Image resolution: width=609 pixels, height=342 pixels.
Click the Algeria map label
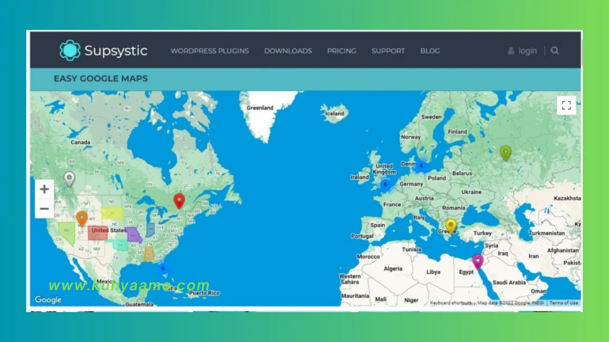pos(393,268)
